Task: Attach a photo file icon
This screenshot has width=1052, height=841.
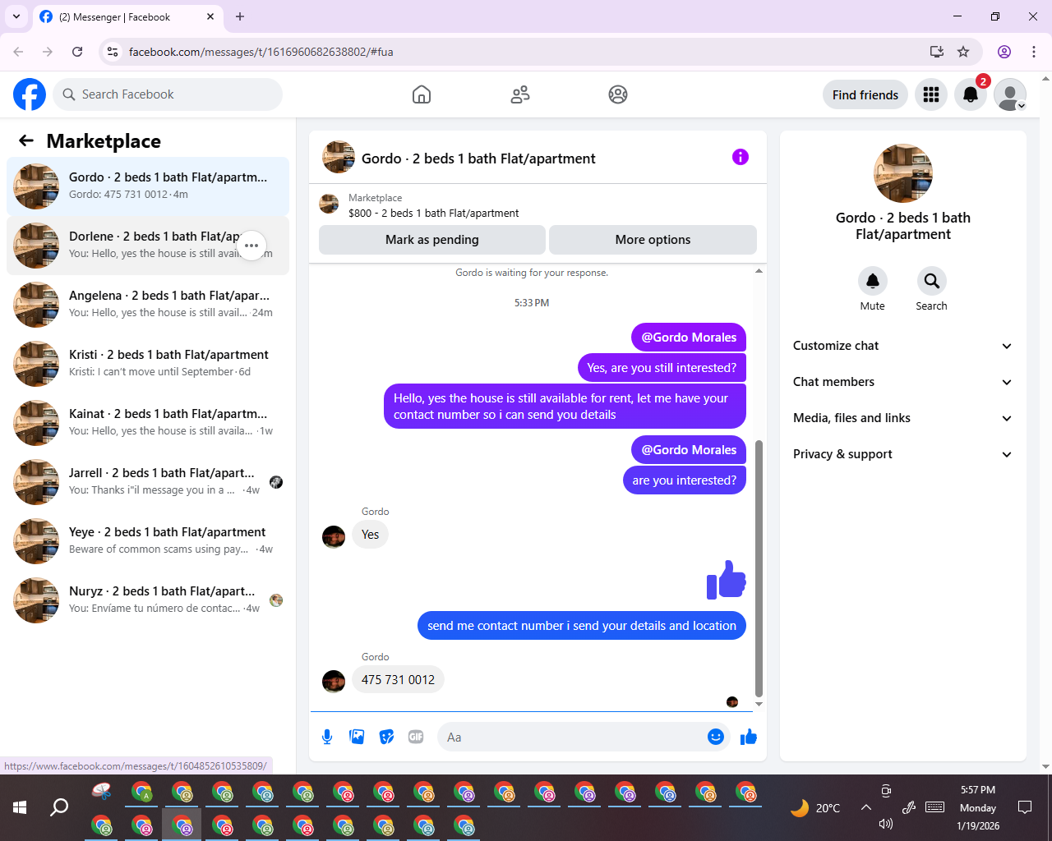Action: 357,737
